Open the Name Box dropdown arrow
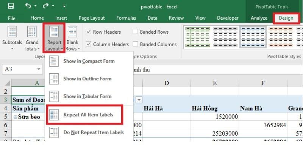The image size is (303, 148). point(39,69)
